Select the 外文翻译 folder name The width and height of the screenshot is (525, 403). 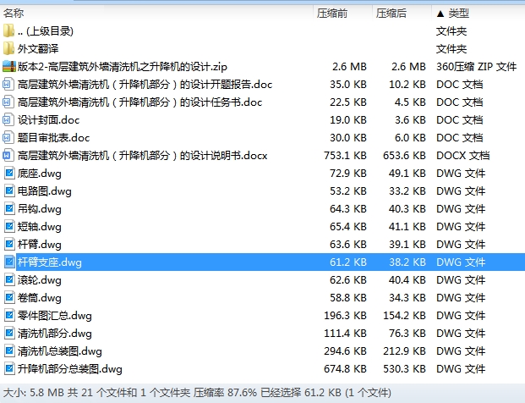(38, 48)
